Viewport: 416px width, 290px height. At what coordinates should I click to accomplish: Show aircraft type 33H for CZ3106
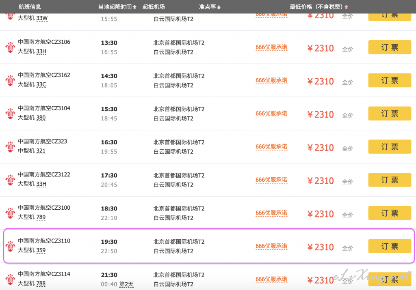tap(41, 52)
